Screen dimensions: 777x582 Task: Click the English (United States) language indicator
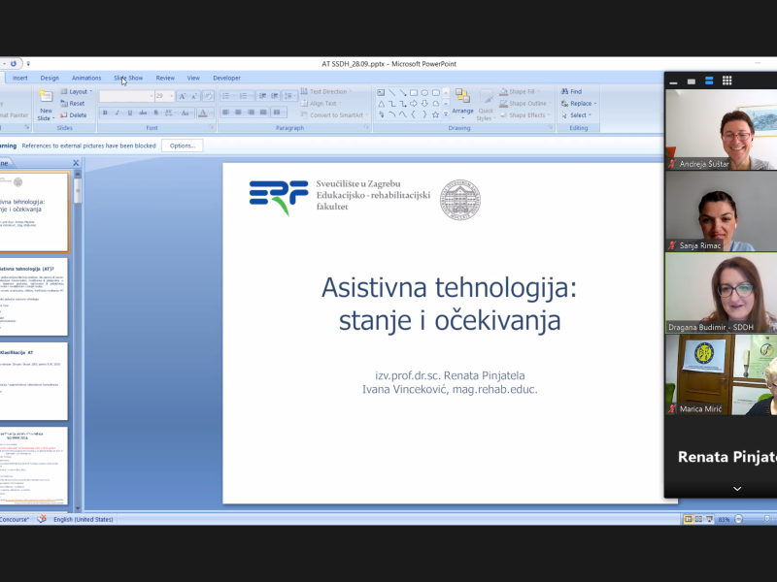(83, 520)
